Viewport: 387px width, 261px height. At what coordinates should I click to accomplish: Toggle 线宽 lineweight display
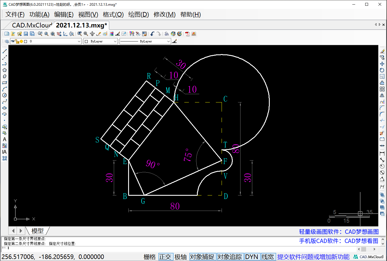click(268, 257)
